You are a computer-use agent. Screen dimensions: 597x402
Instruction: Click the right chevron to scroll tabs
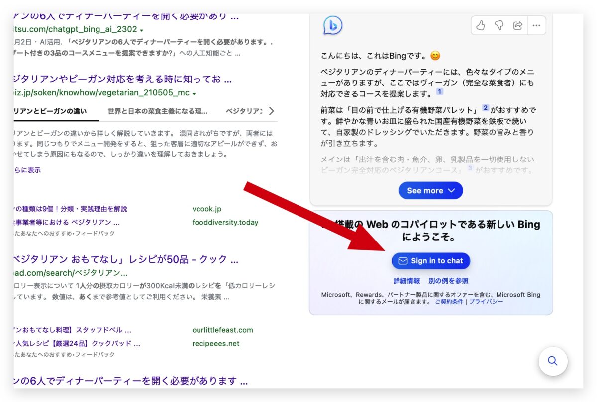(271, 111)
